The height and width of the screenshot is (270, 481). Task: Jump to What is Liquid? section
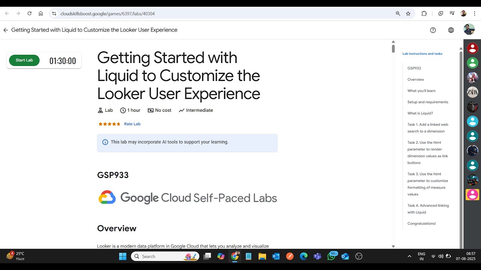(420, 113)
